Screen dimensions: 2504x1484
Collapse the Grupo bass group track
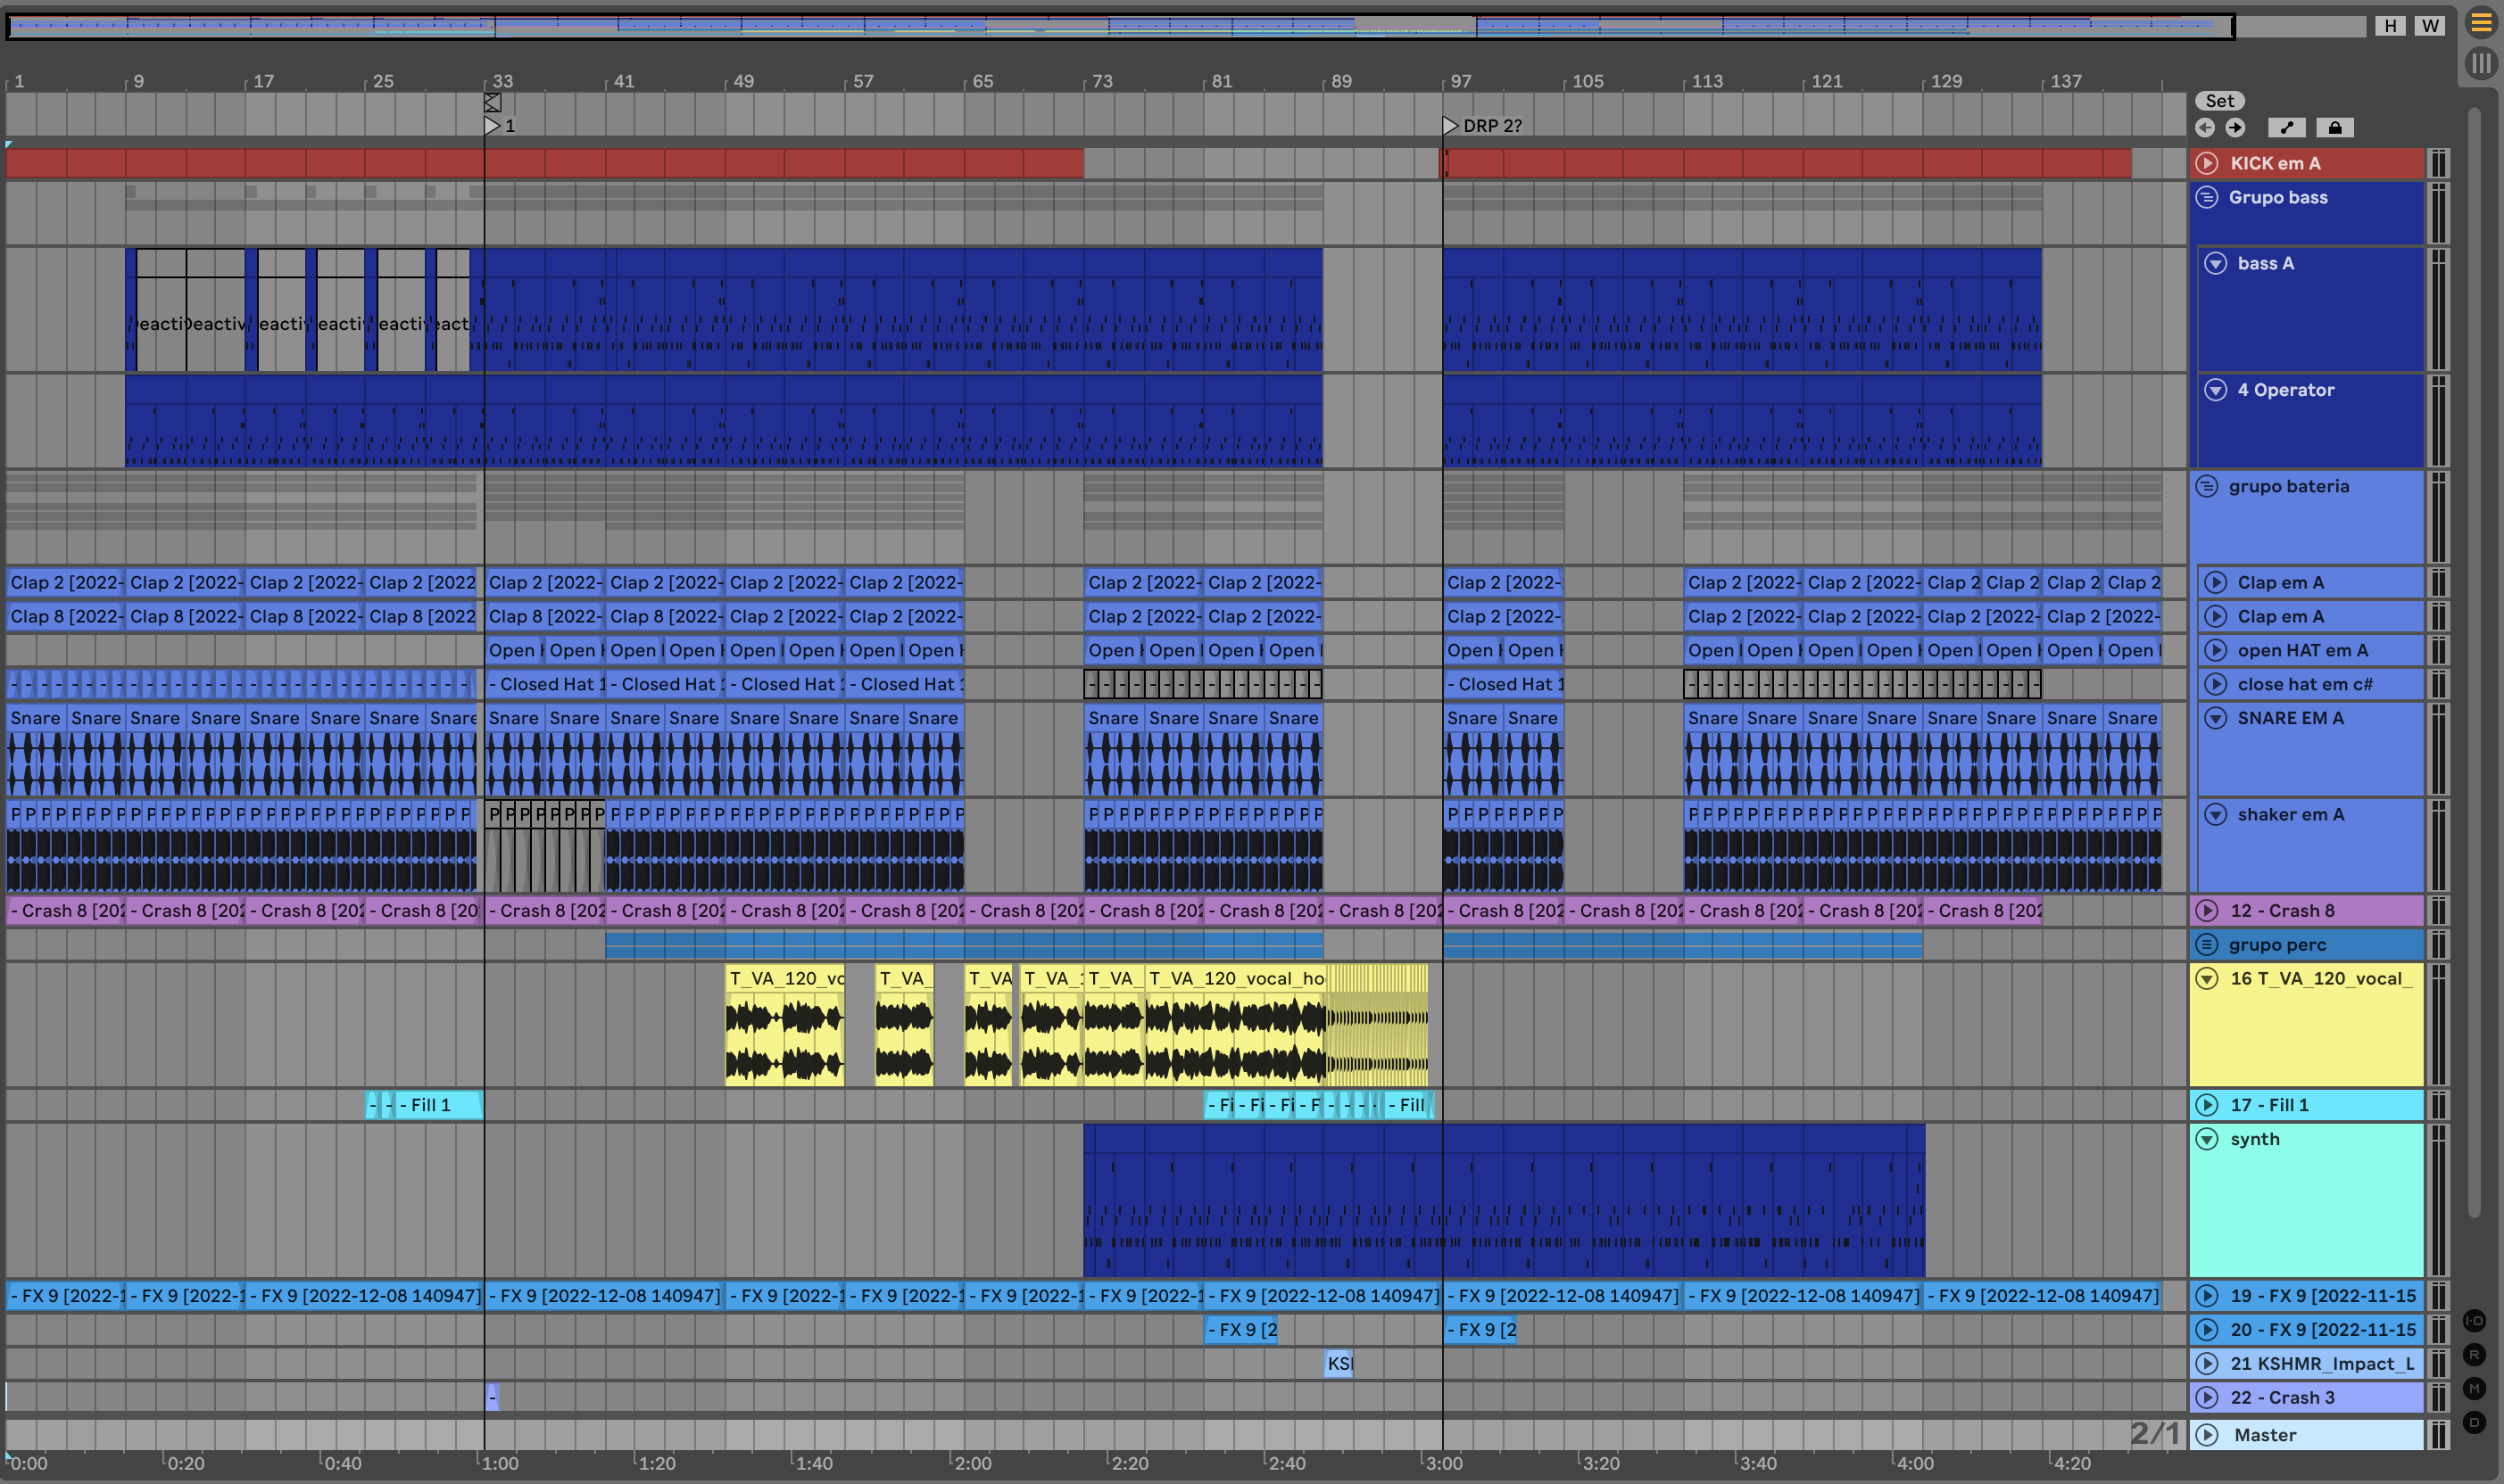pyautogui.click(x=2207, y=197)
